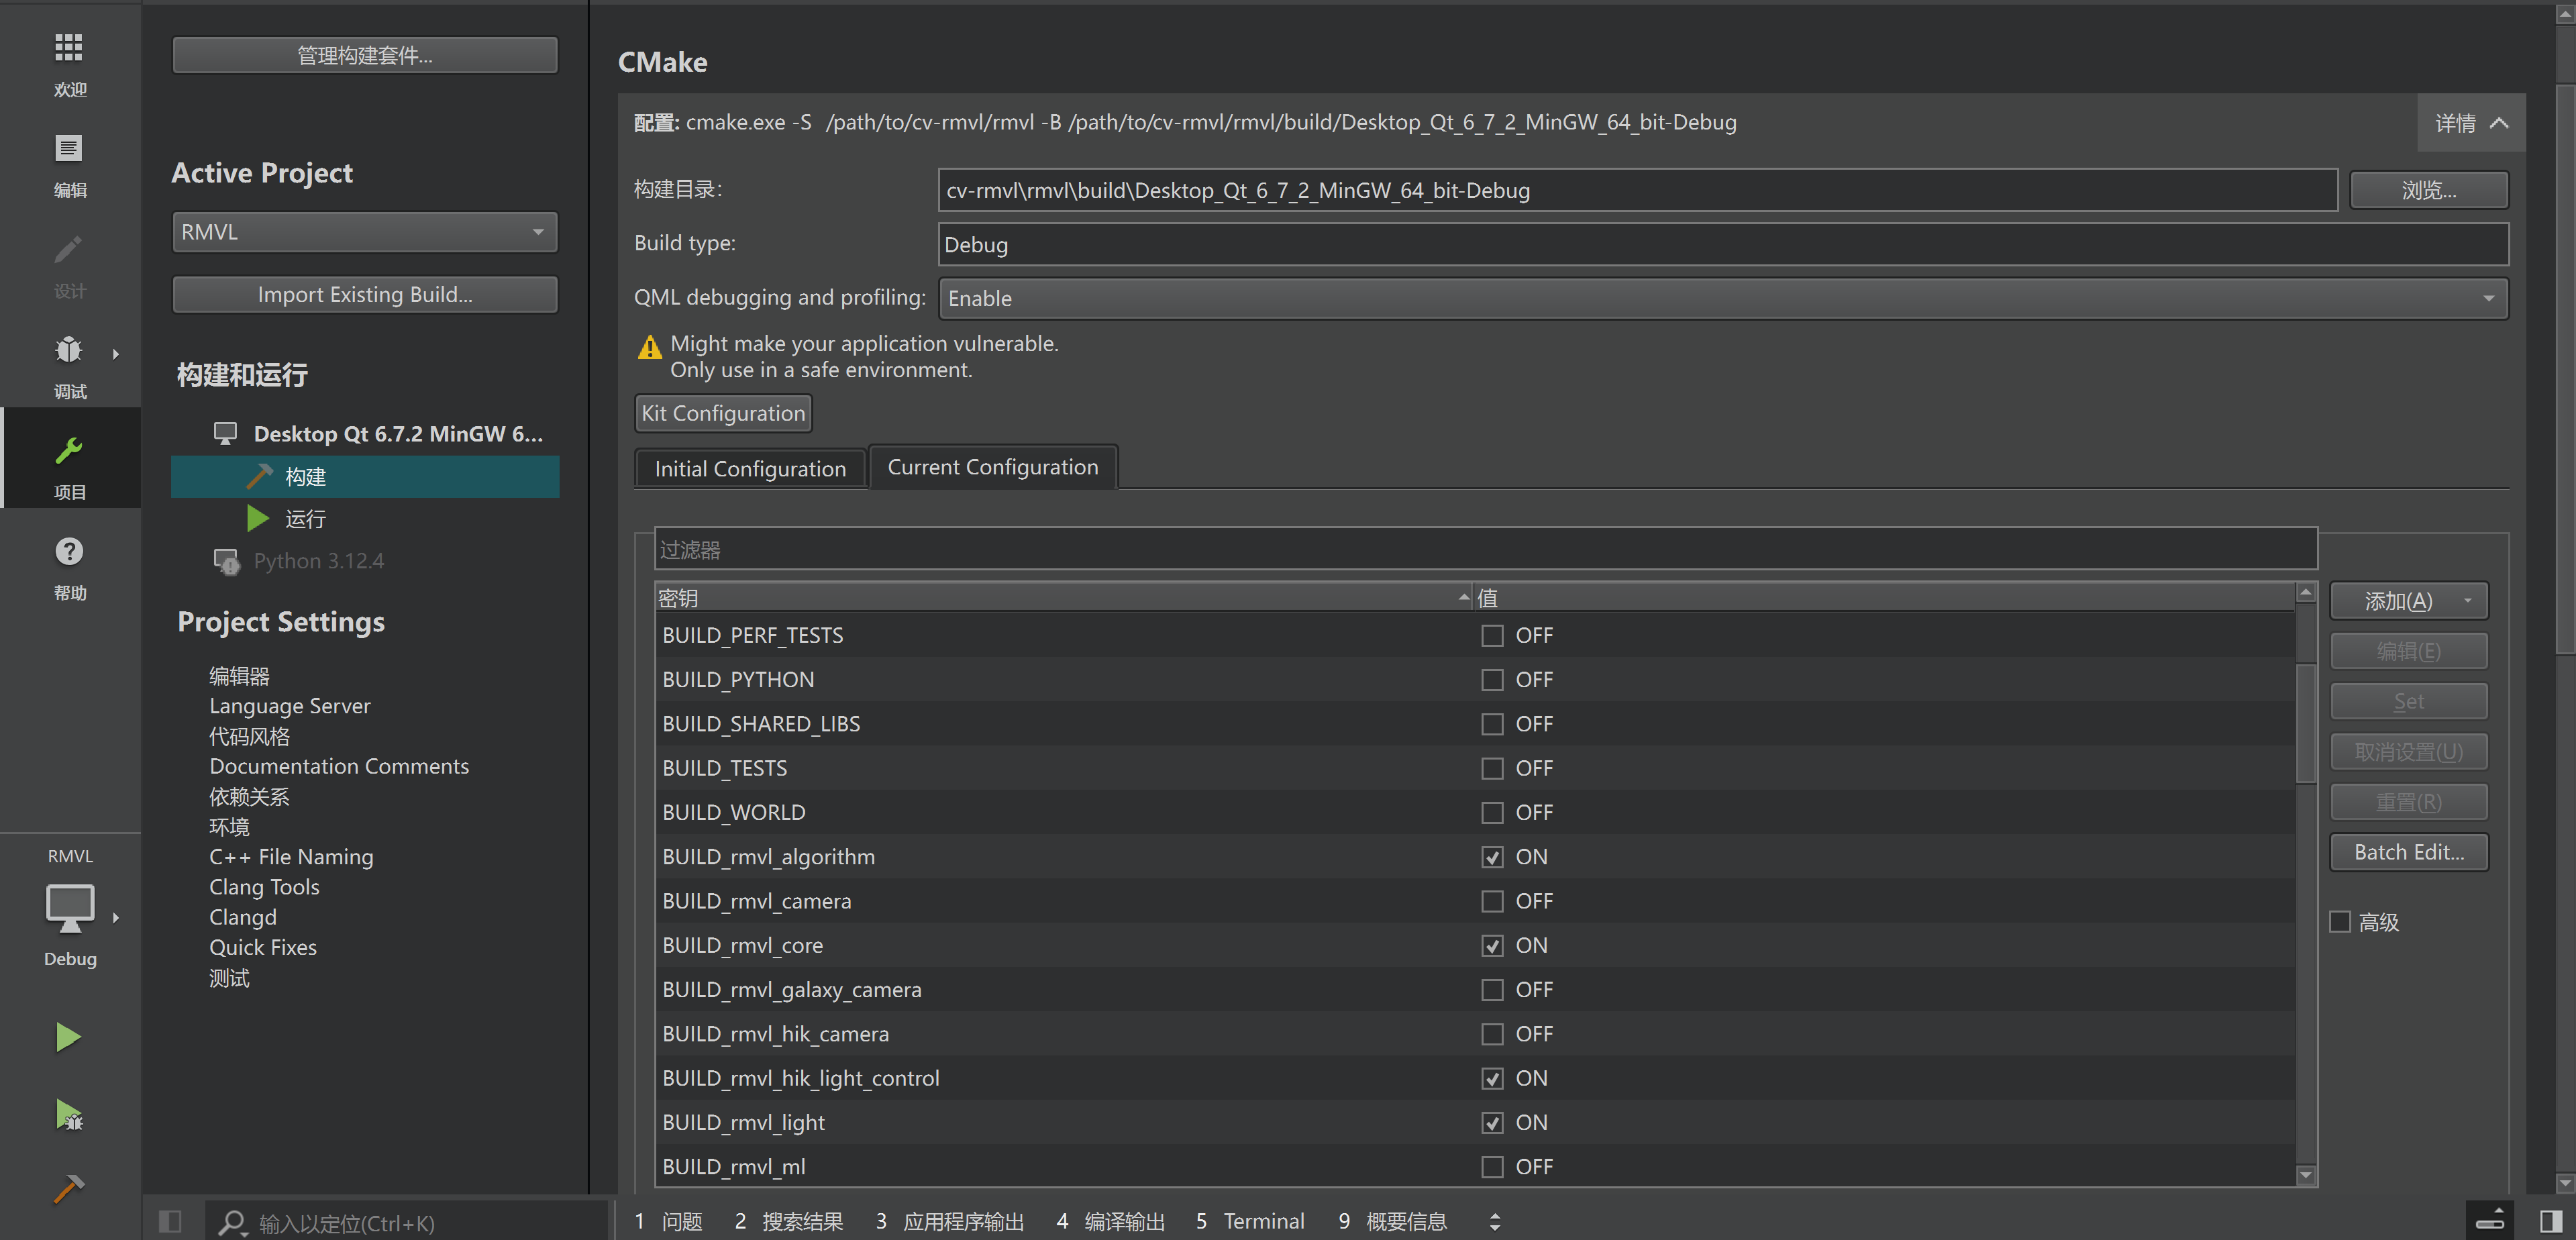Click the Batch Edit button
Viewport: 2576px width, 1240px height.
(x=2408, y=852)
